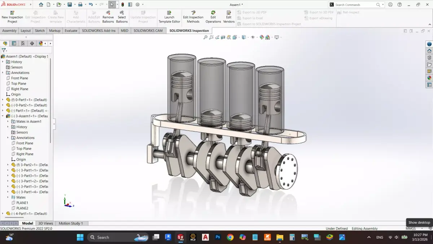Switch to Markup tab

pyautogui.click(x=55, y=31)
